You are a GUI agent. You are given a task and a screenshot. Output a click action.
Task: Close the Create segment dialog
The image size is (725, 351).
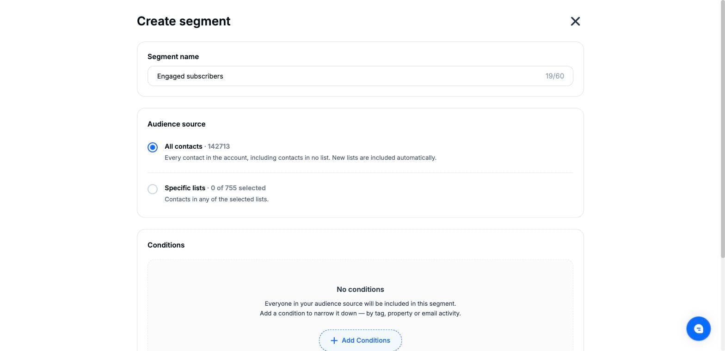click(x=575, y=21)
